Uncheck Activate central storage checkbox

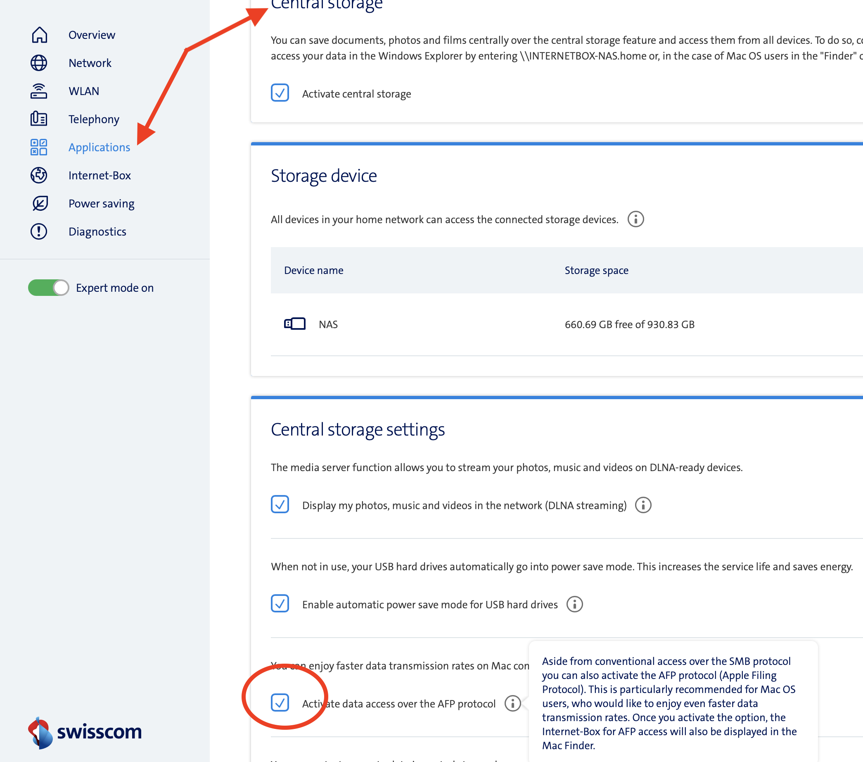click(x=280, y=93)
